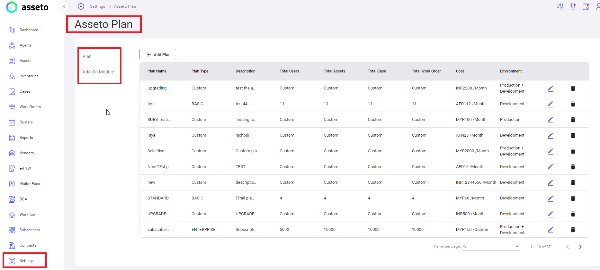Go to next page of plans
Image resolution: width=600 pixels, height=270 pixels.
click(580, 247)
